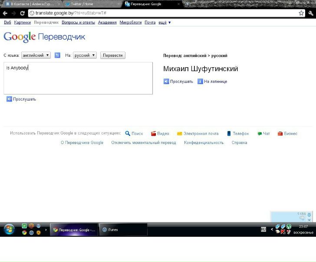Click inside the source text box
Viewport: 316px width, 262px height.
[x=78, y=80]
